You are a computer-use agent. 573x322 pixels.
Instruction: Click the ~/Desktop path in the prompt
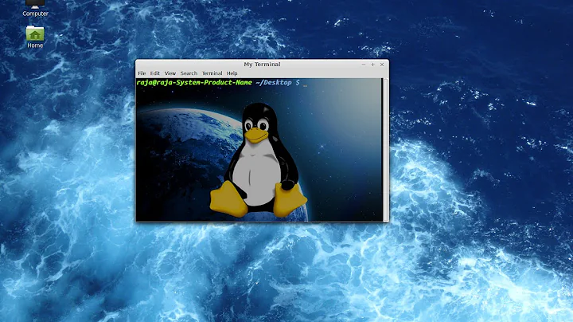(274, 83)
